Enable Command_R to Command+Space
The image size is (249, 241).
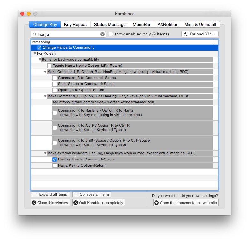(x=55, y=78)
